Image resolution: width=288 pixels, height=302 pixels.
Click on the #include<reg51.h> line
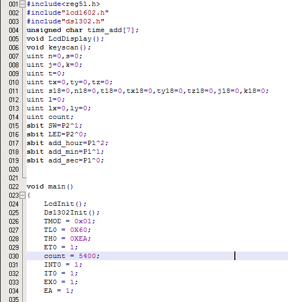[x=63, y=4]
